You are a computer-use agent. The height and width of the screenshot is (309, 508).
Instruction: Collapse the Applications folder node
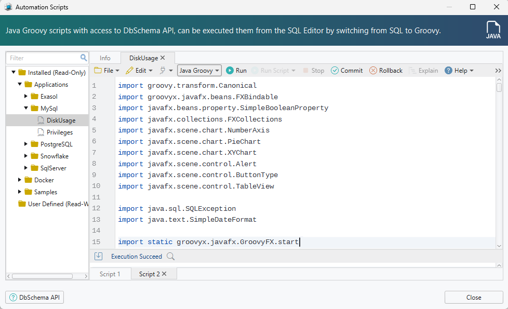(20, 84)
